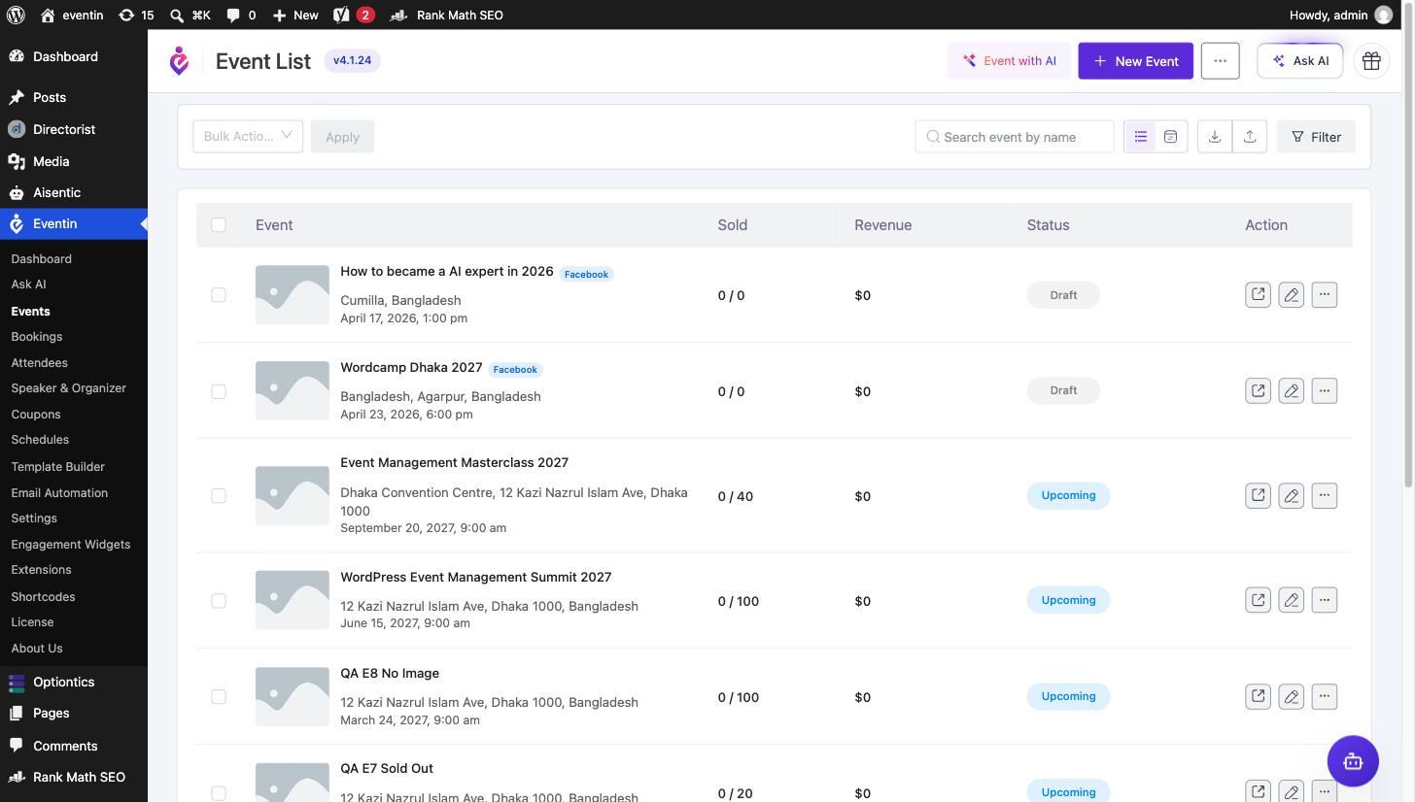
Task: Open the Howdy, admin account menu
Action: (x=1341, y=15)
